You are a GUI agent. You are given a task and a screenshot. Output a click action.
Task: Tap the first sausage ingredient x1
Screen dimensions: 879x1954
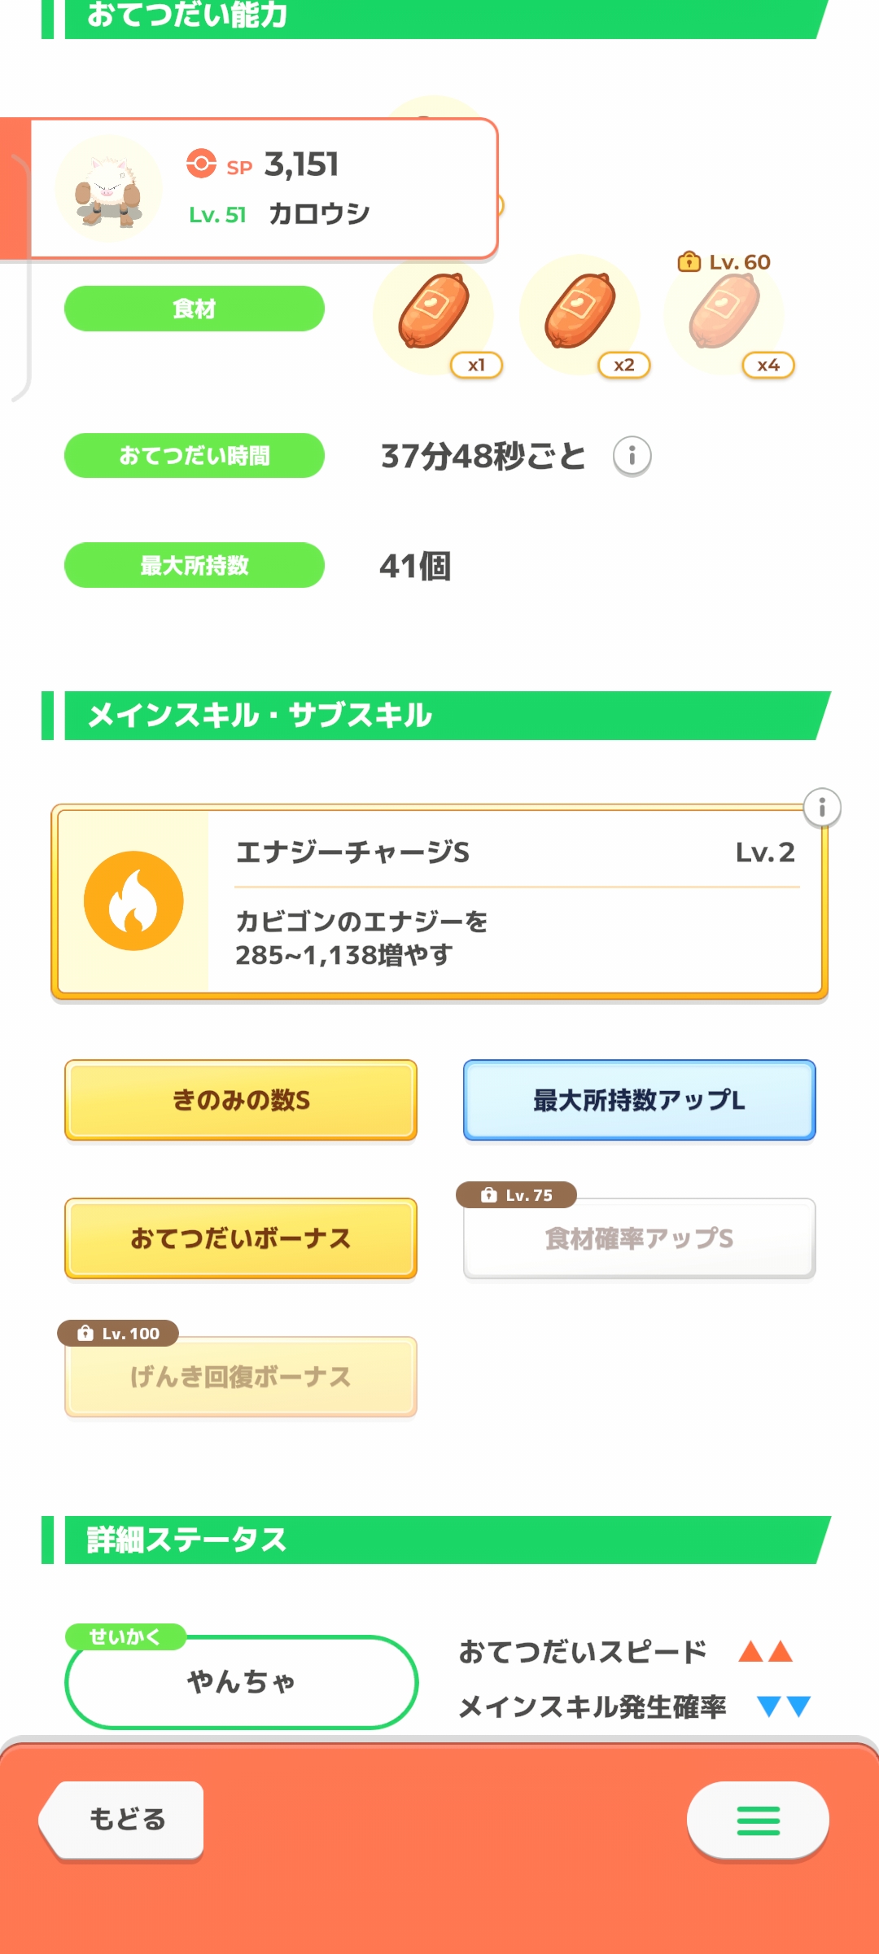pyautogui.click(x=434, y=313)
